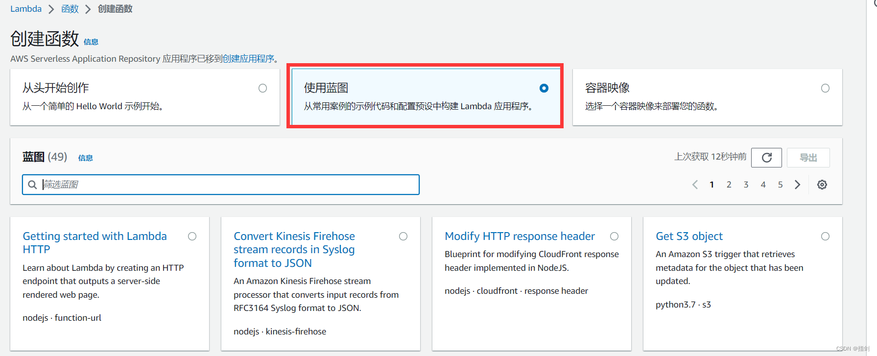
Task: Go to blueprint page 1
Action: click(x=712, y=185)
